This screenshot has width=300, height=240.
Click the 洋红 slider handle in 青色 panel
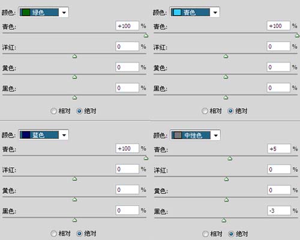(226, 57)
